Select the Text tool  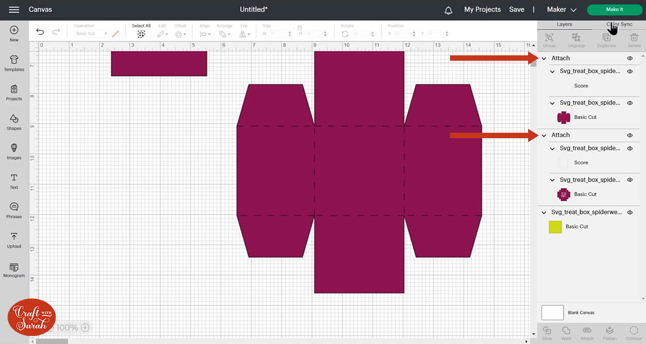[14, 181]
